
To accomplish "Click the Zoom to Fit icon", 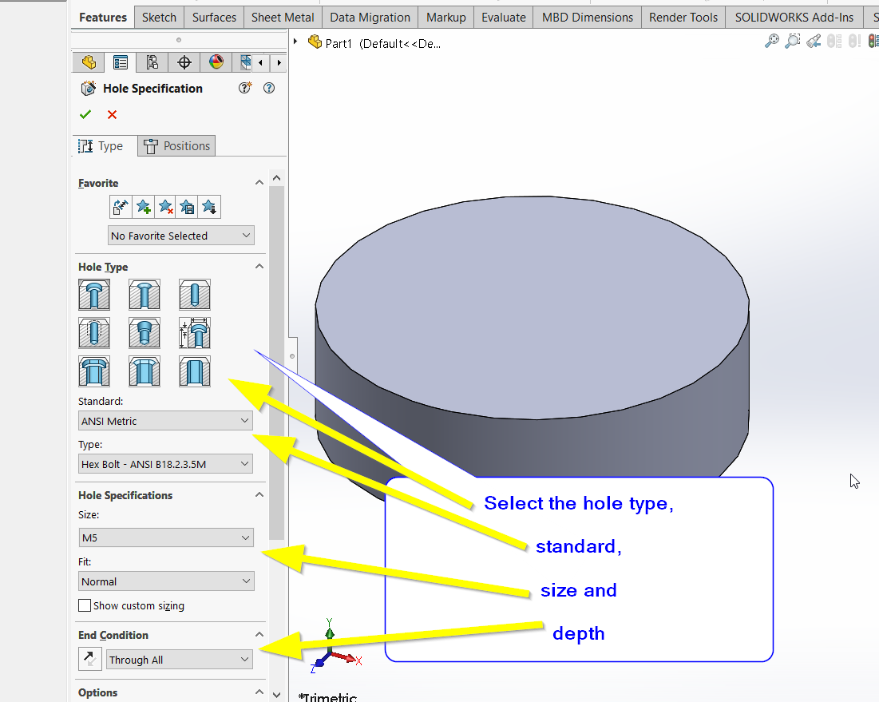I will pyautogui.click(x=772, y=42).
